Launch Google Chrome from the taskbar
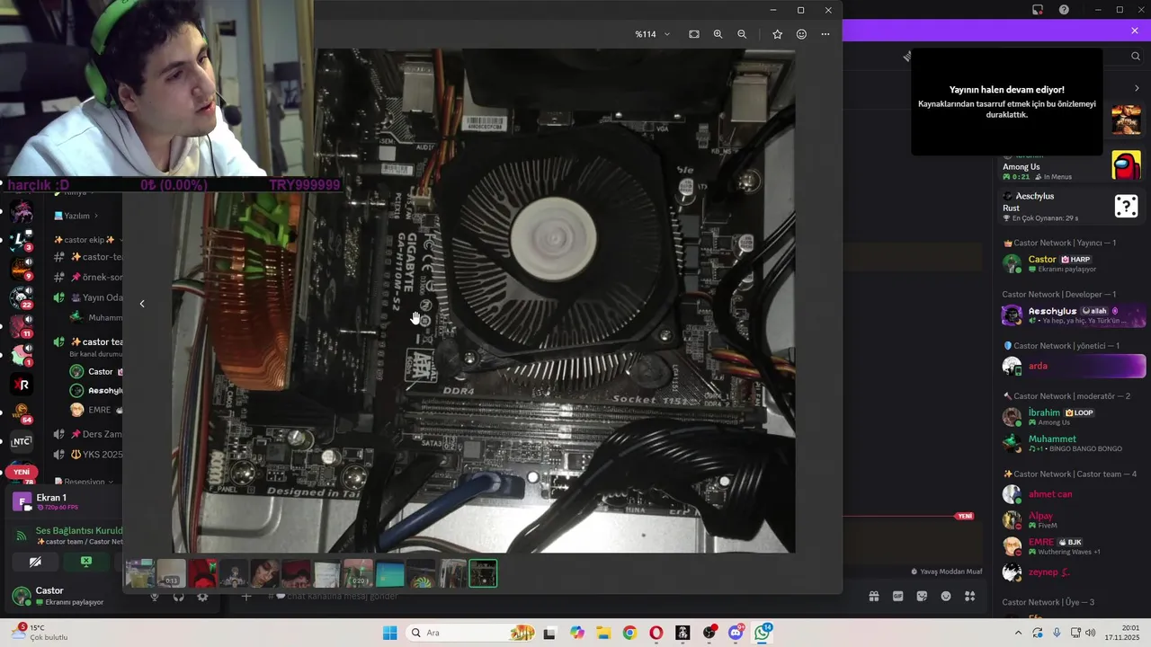1151x647 pixels. (629, 633)
